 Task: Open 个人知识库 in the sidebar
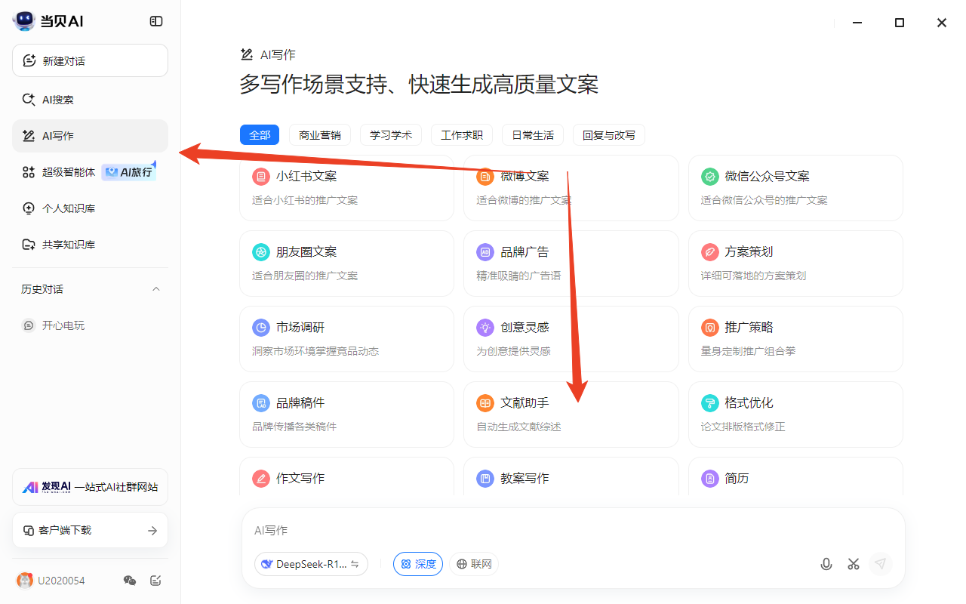coord(90,208)
